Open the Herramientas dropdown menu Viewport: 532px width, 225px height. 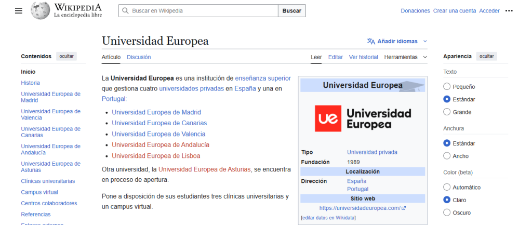[405, 57]
